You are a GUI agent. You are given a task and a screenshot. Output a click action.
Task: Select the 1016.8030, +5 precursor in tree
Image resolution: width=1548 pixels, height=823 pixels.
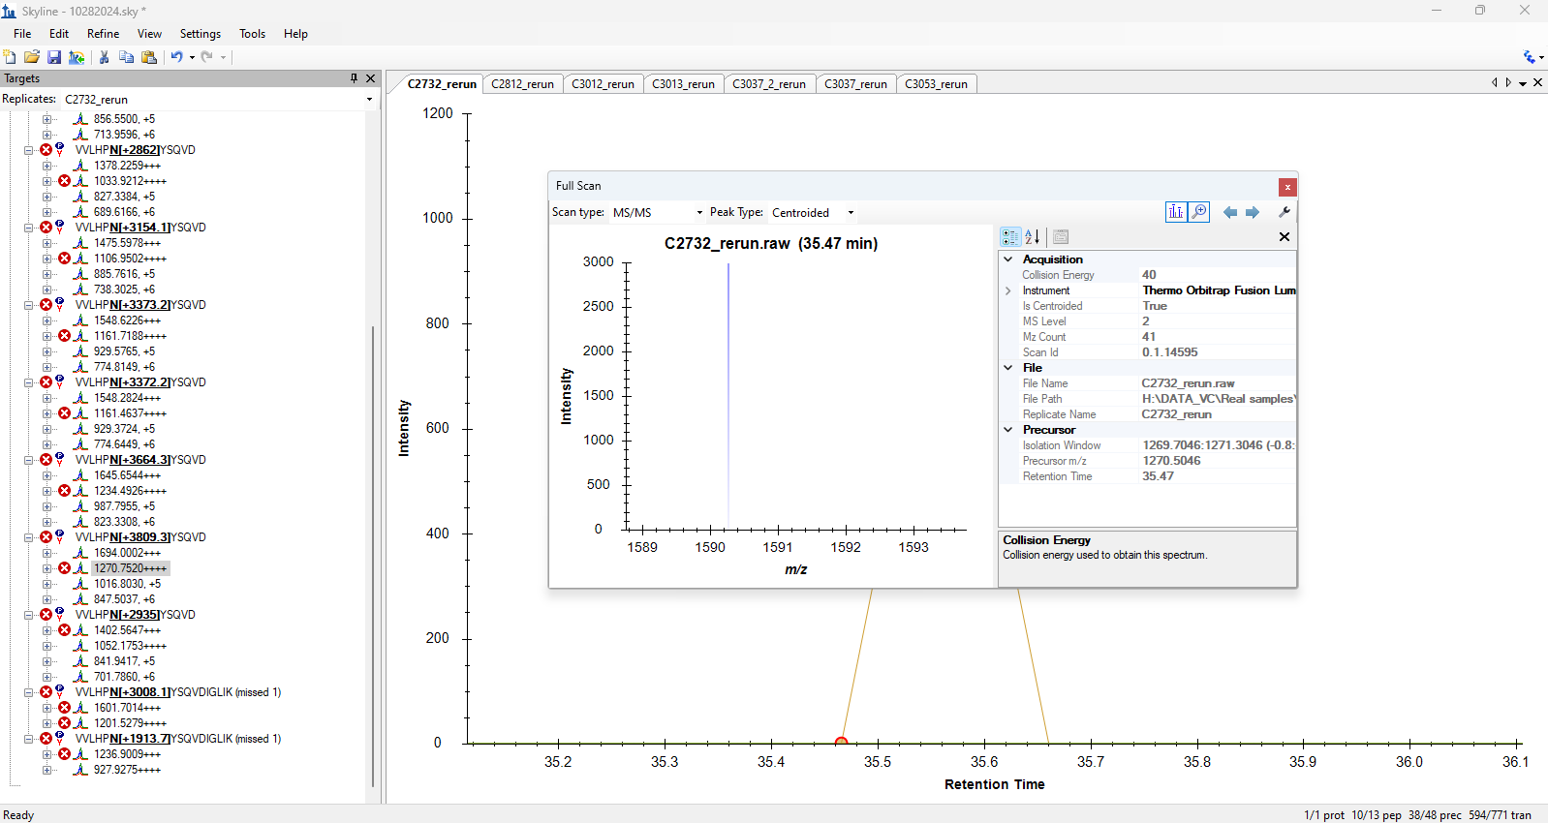tap(127, 584)
